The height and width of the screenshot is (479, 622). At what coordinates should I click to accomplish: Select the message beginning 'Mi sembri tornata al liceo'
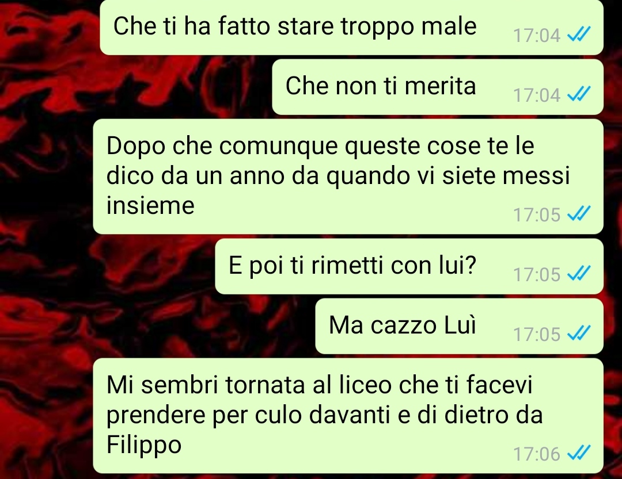(x=348, y=416)
